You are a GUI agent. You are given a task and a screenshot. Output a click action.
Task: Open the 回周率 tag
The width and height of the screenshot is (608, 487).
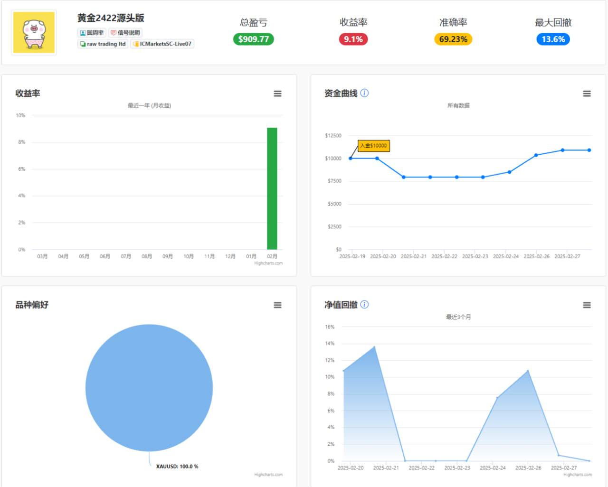click(92, 33)
